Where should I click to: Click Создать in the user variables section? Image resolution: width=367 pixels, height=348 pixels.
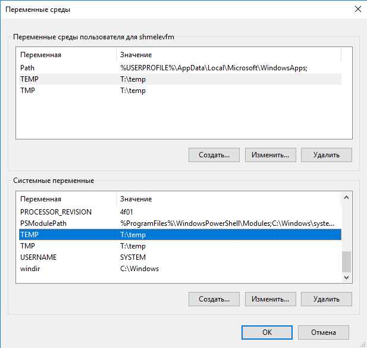pos(214,155)
